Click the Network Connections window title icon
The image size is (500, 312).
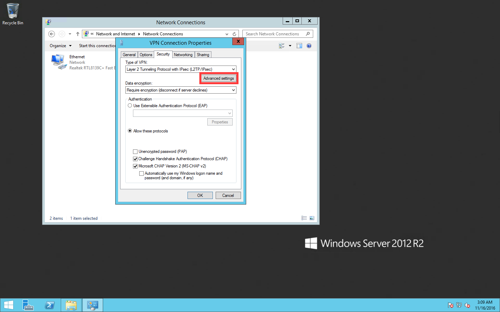(48, 22)
